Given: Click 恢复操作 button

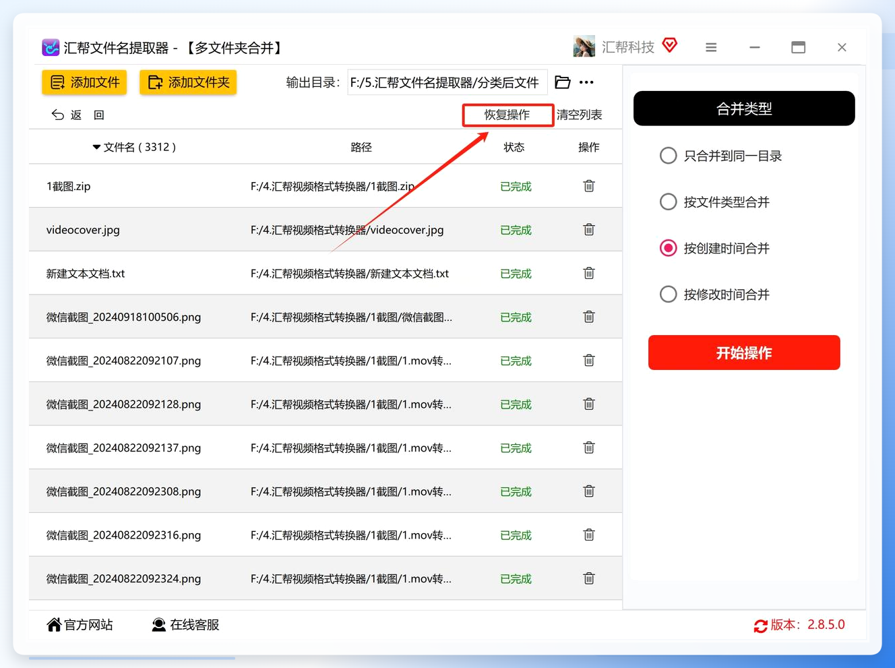Looking at the screenshot, I should pyautogui.click(x=507, y=115).
